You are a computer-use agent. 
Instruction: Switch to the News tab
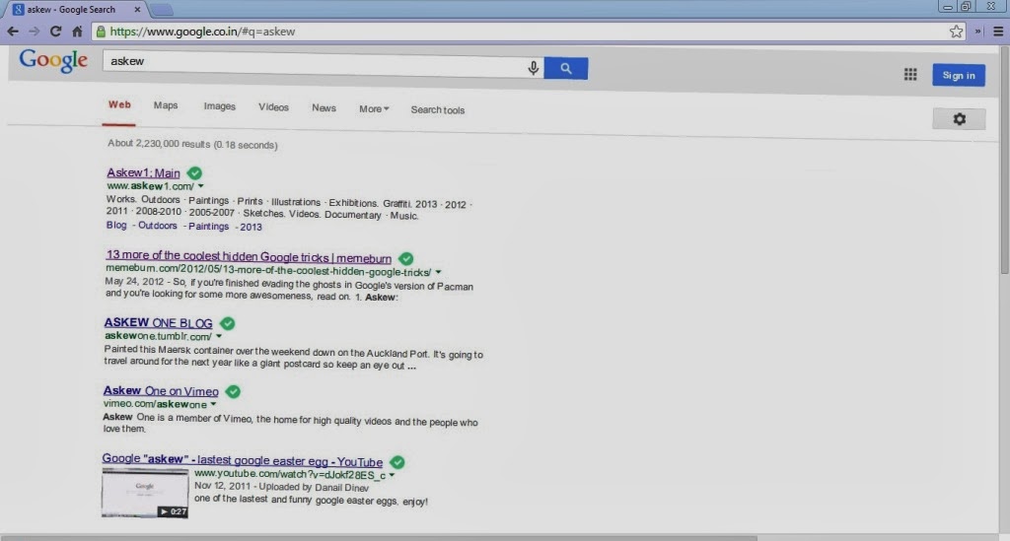[324, 108]
